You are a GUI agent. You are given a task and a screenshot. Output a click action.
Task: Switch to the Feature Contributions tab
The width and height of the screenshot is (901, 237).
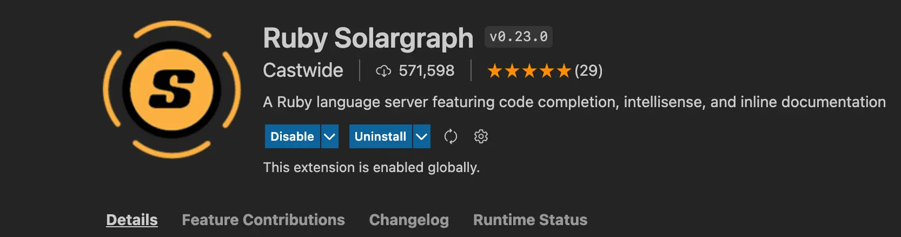[263, 220]
